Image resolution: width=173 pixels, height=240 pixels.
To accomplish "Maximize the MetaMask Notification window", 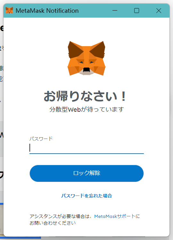I will 136,11.
